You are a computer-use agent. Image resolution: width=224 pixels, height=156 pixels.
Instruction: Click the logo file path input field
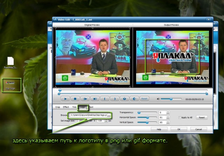coord(89,115)
